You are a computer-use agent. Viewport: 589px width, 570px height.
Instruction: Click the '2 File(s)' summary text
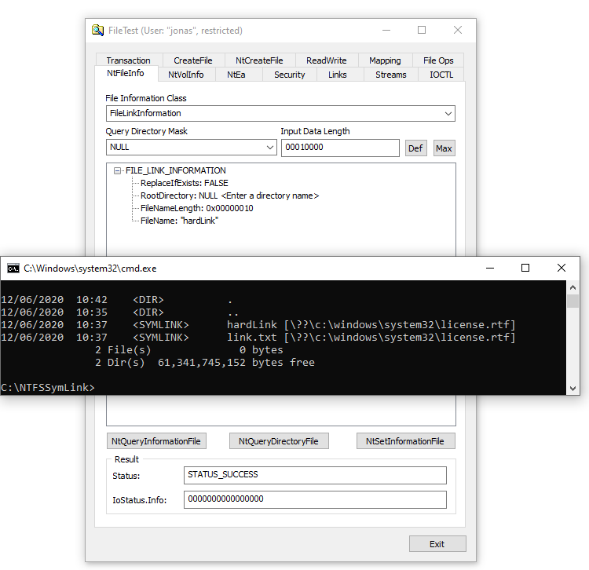point(123,350)
